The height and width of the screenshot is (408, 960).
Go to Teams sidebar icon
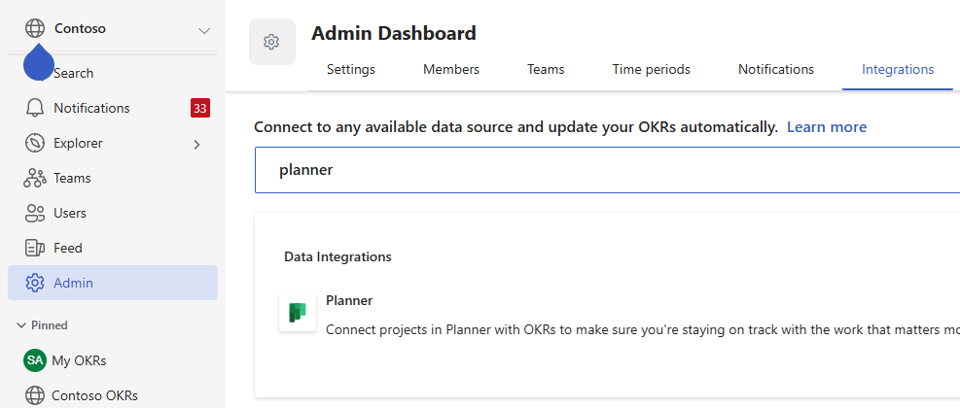click(35, 178)
